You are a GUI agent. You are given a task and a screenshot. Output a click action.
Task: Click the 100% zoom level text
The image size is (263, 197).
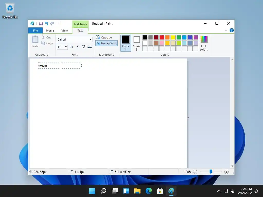188,172
